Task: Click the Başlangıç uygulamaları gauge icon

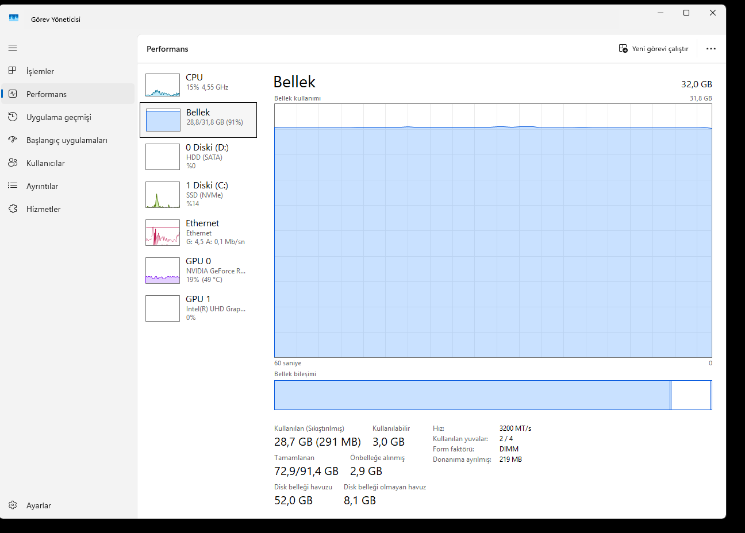Action: [x=13, y=140]
